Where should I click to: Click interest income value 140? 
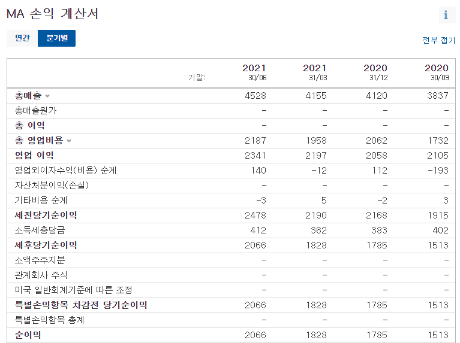pos(258,170)
